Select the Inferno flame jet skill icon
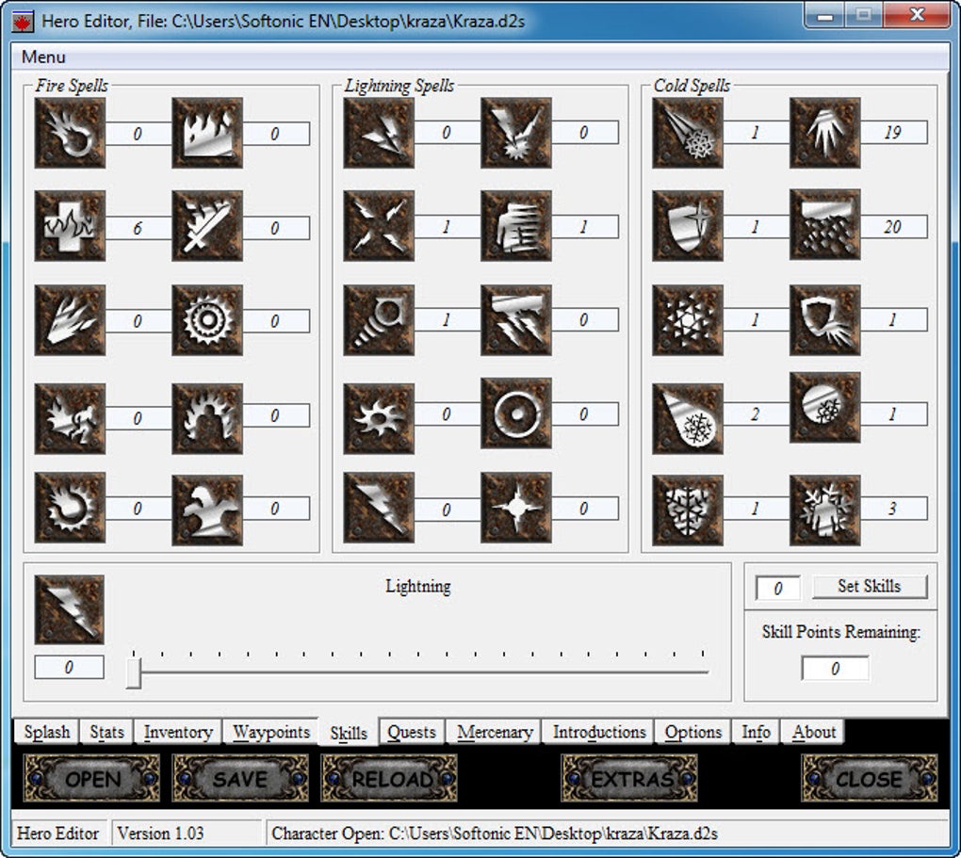Screen dimensions: 961x858 click(x=70, y=320)
